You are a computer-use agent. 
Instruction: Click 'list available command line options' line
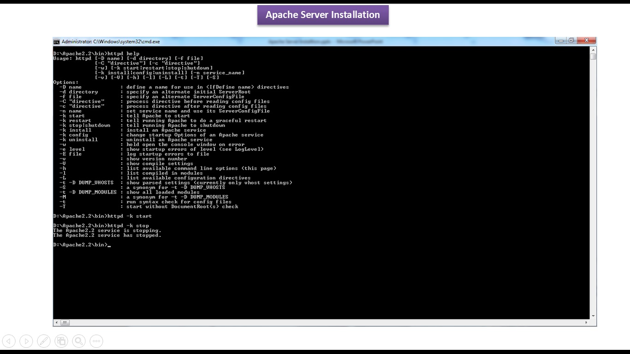click(x=202, y=168)
